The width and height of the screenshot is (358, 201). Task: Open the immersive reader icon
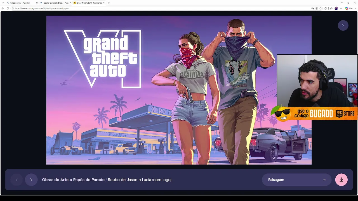317,8
